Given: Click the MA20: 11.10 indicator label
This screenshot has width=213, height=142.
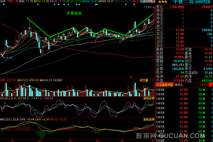Looking at the screenshot, I should click(x=58, y=1).
